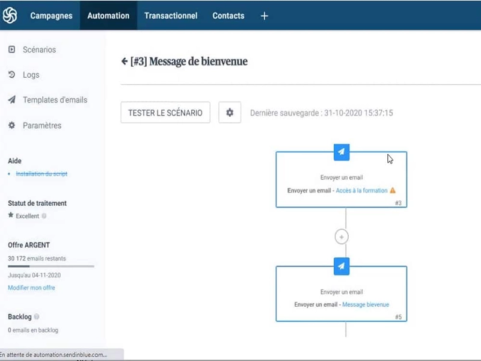Click the paper plane icon on email node #3

pos(341,152)
